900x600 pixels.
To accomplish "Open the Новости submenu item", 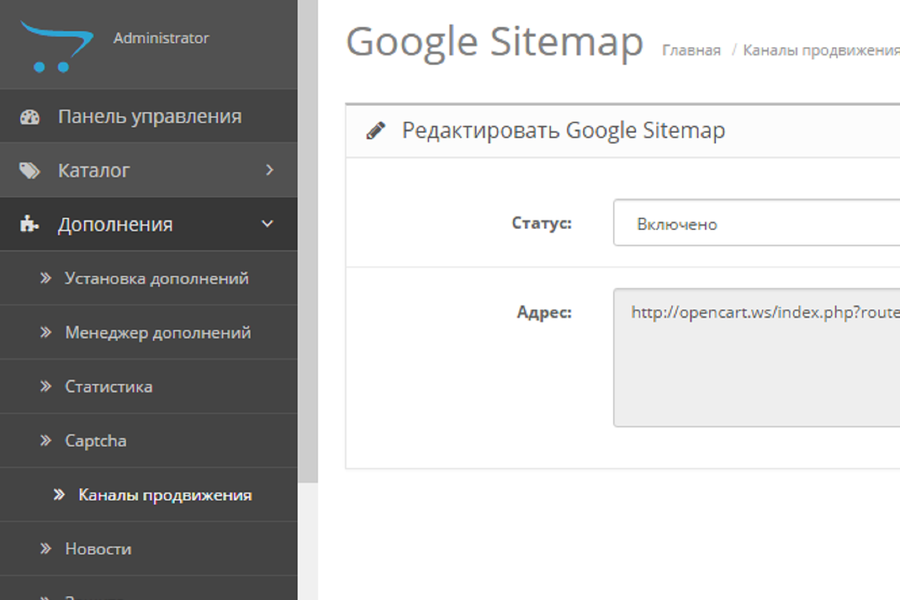I will pos(149,548).
